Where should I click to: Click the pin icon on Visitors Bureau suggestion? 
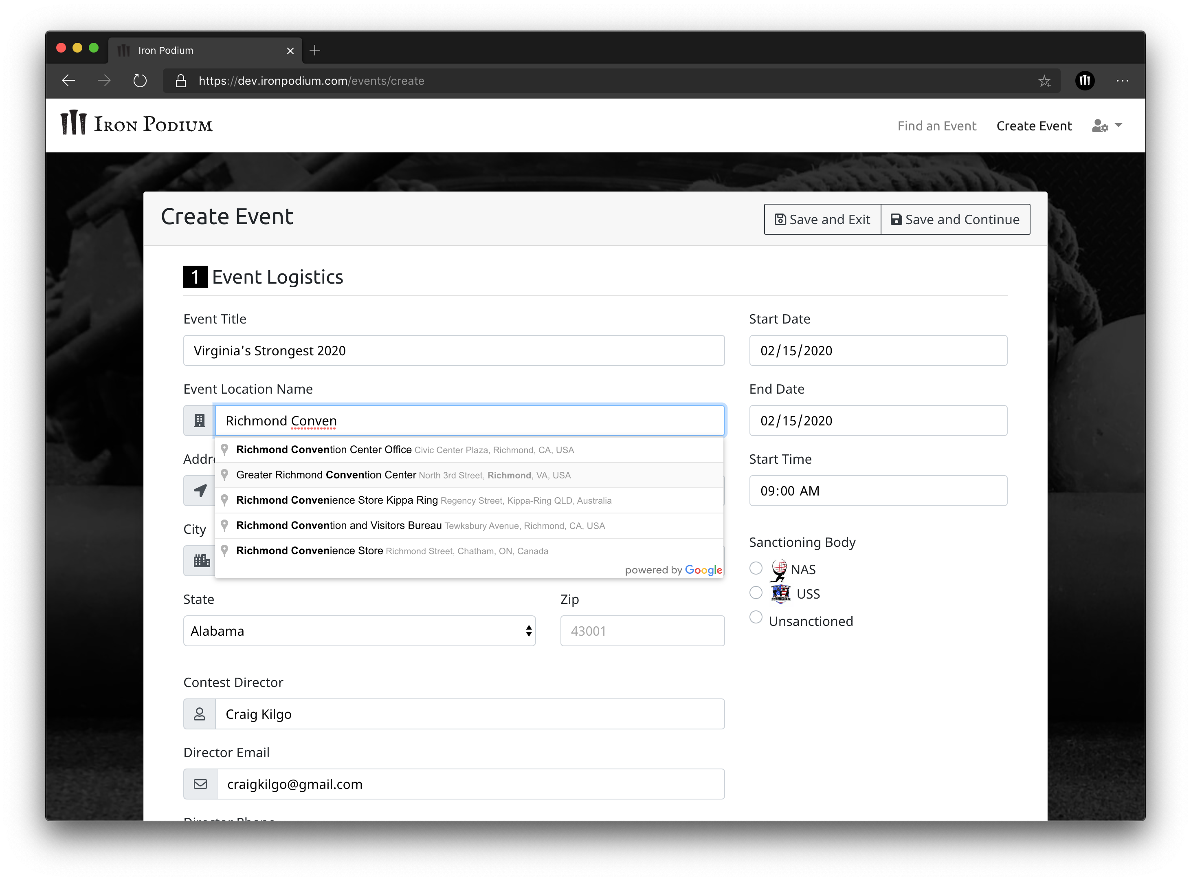224,525
